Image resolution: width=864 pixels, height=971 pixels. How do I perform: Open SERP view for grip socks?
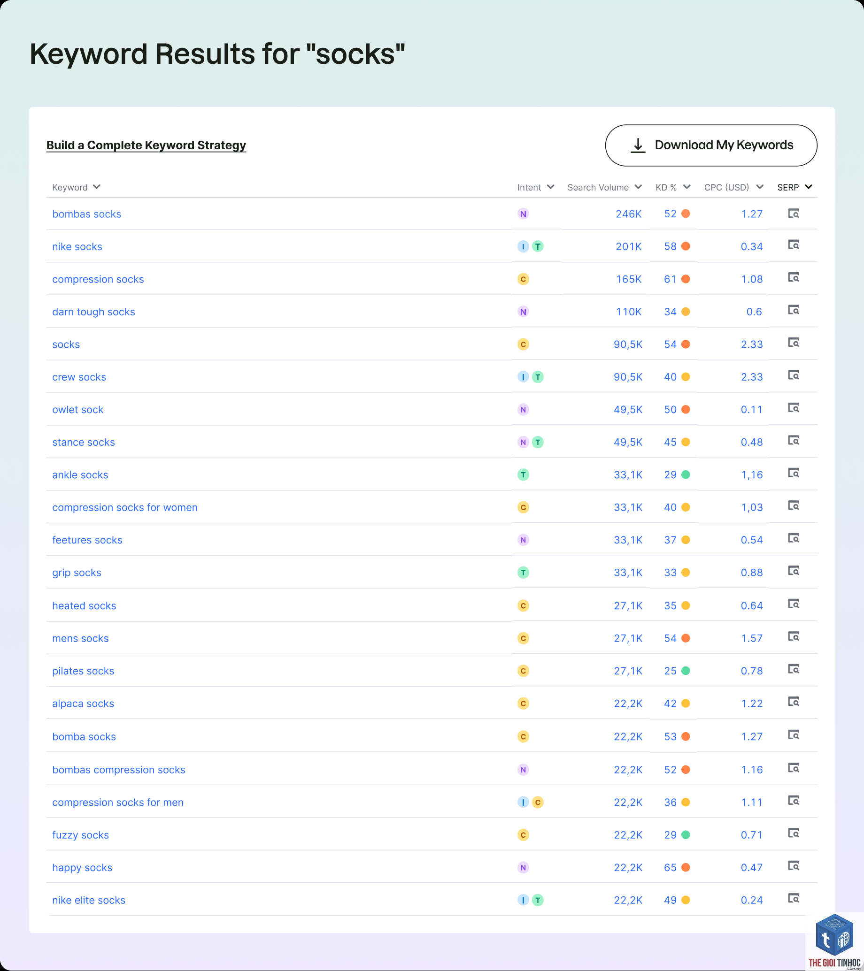pyautogui.click(x=793, y=570)
